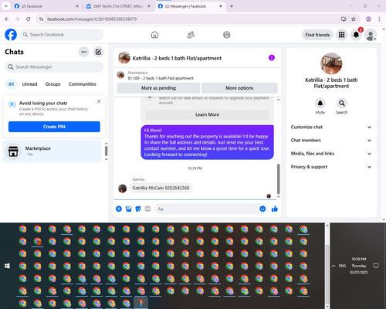Click the Facebook logo icon
Screen dimensions: 386x309
[x=11, y=35]
